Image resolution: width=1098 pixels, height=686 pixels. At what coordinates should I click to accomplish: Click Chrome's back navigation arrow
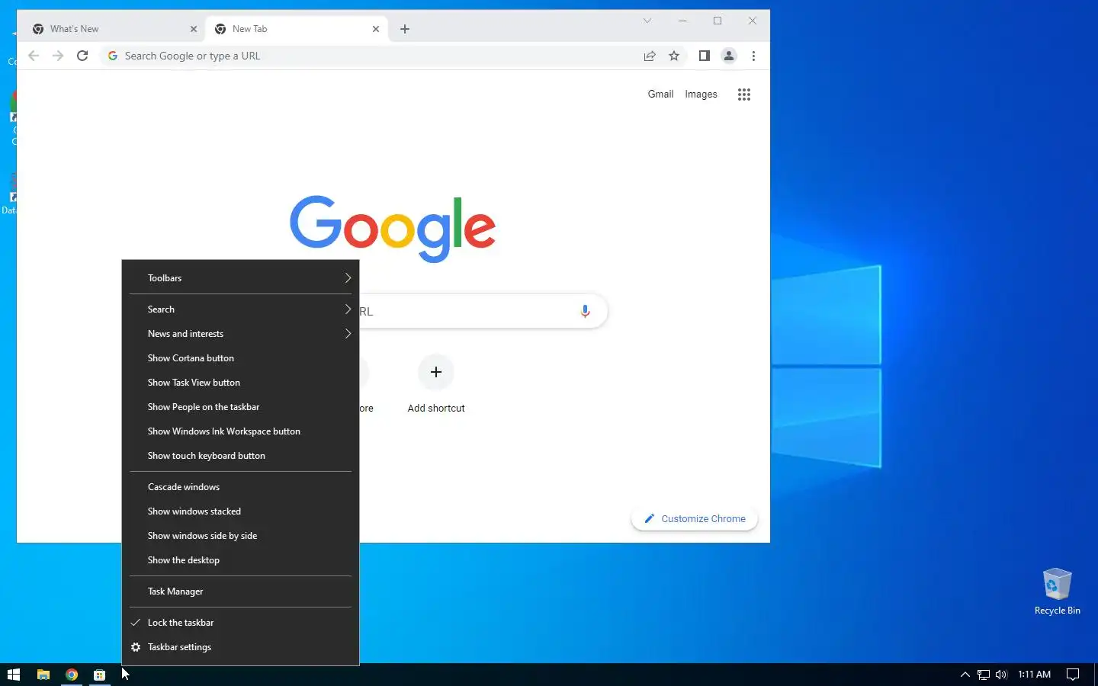[34, 56]
